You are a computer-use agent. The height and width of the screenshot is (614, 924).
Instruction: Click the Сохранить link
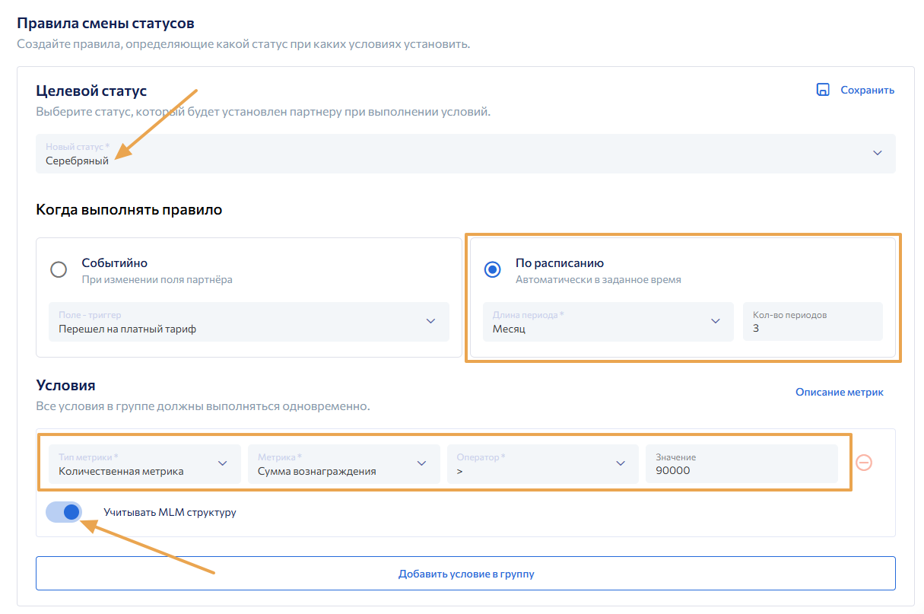point(867,90)
